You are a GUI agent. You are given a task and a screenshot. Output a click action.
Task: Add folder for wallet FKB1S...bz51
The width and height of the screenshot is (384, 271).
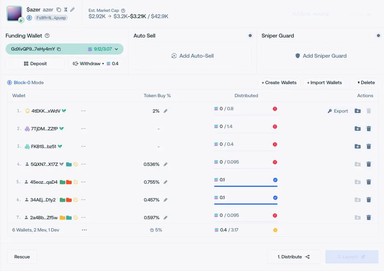tap(357, 147)
